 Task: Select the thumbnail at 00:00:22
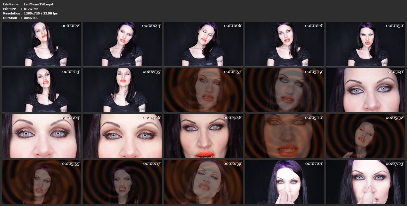pyautogui.click(x=41, y=44)
